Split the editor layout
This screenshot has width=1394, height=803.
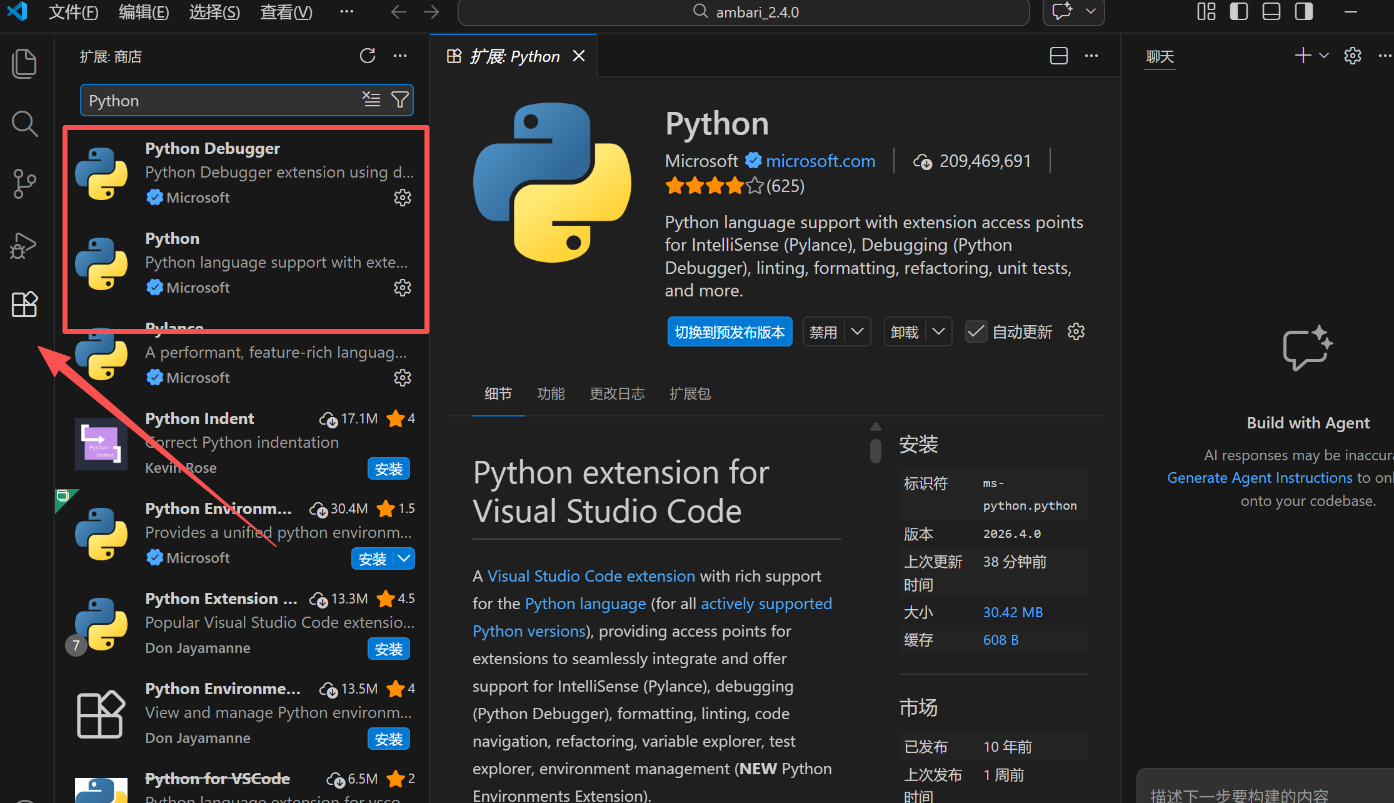(x=1059, y=56)
